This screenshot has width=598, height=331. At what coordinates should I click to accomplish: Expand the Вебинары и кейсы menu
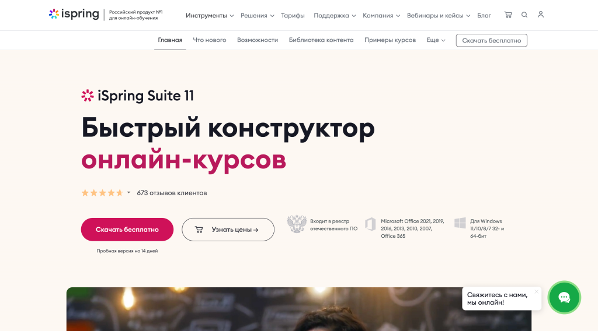(x=439, y=16)
